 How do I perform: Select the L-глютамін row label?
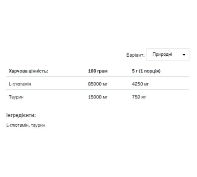click(20, 84)
